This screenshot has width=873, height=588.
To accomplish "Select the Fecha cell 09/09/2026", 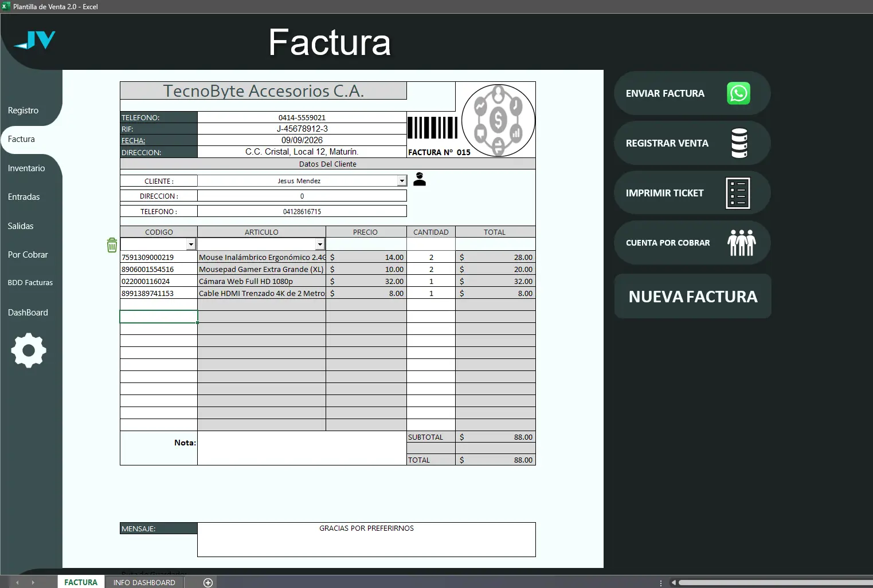I will 302,140.
